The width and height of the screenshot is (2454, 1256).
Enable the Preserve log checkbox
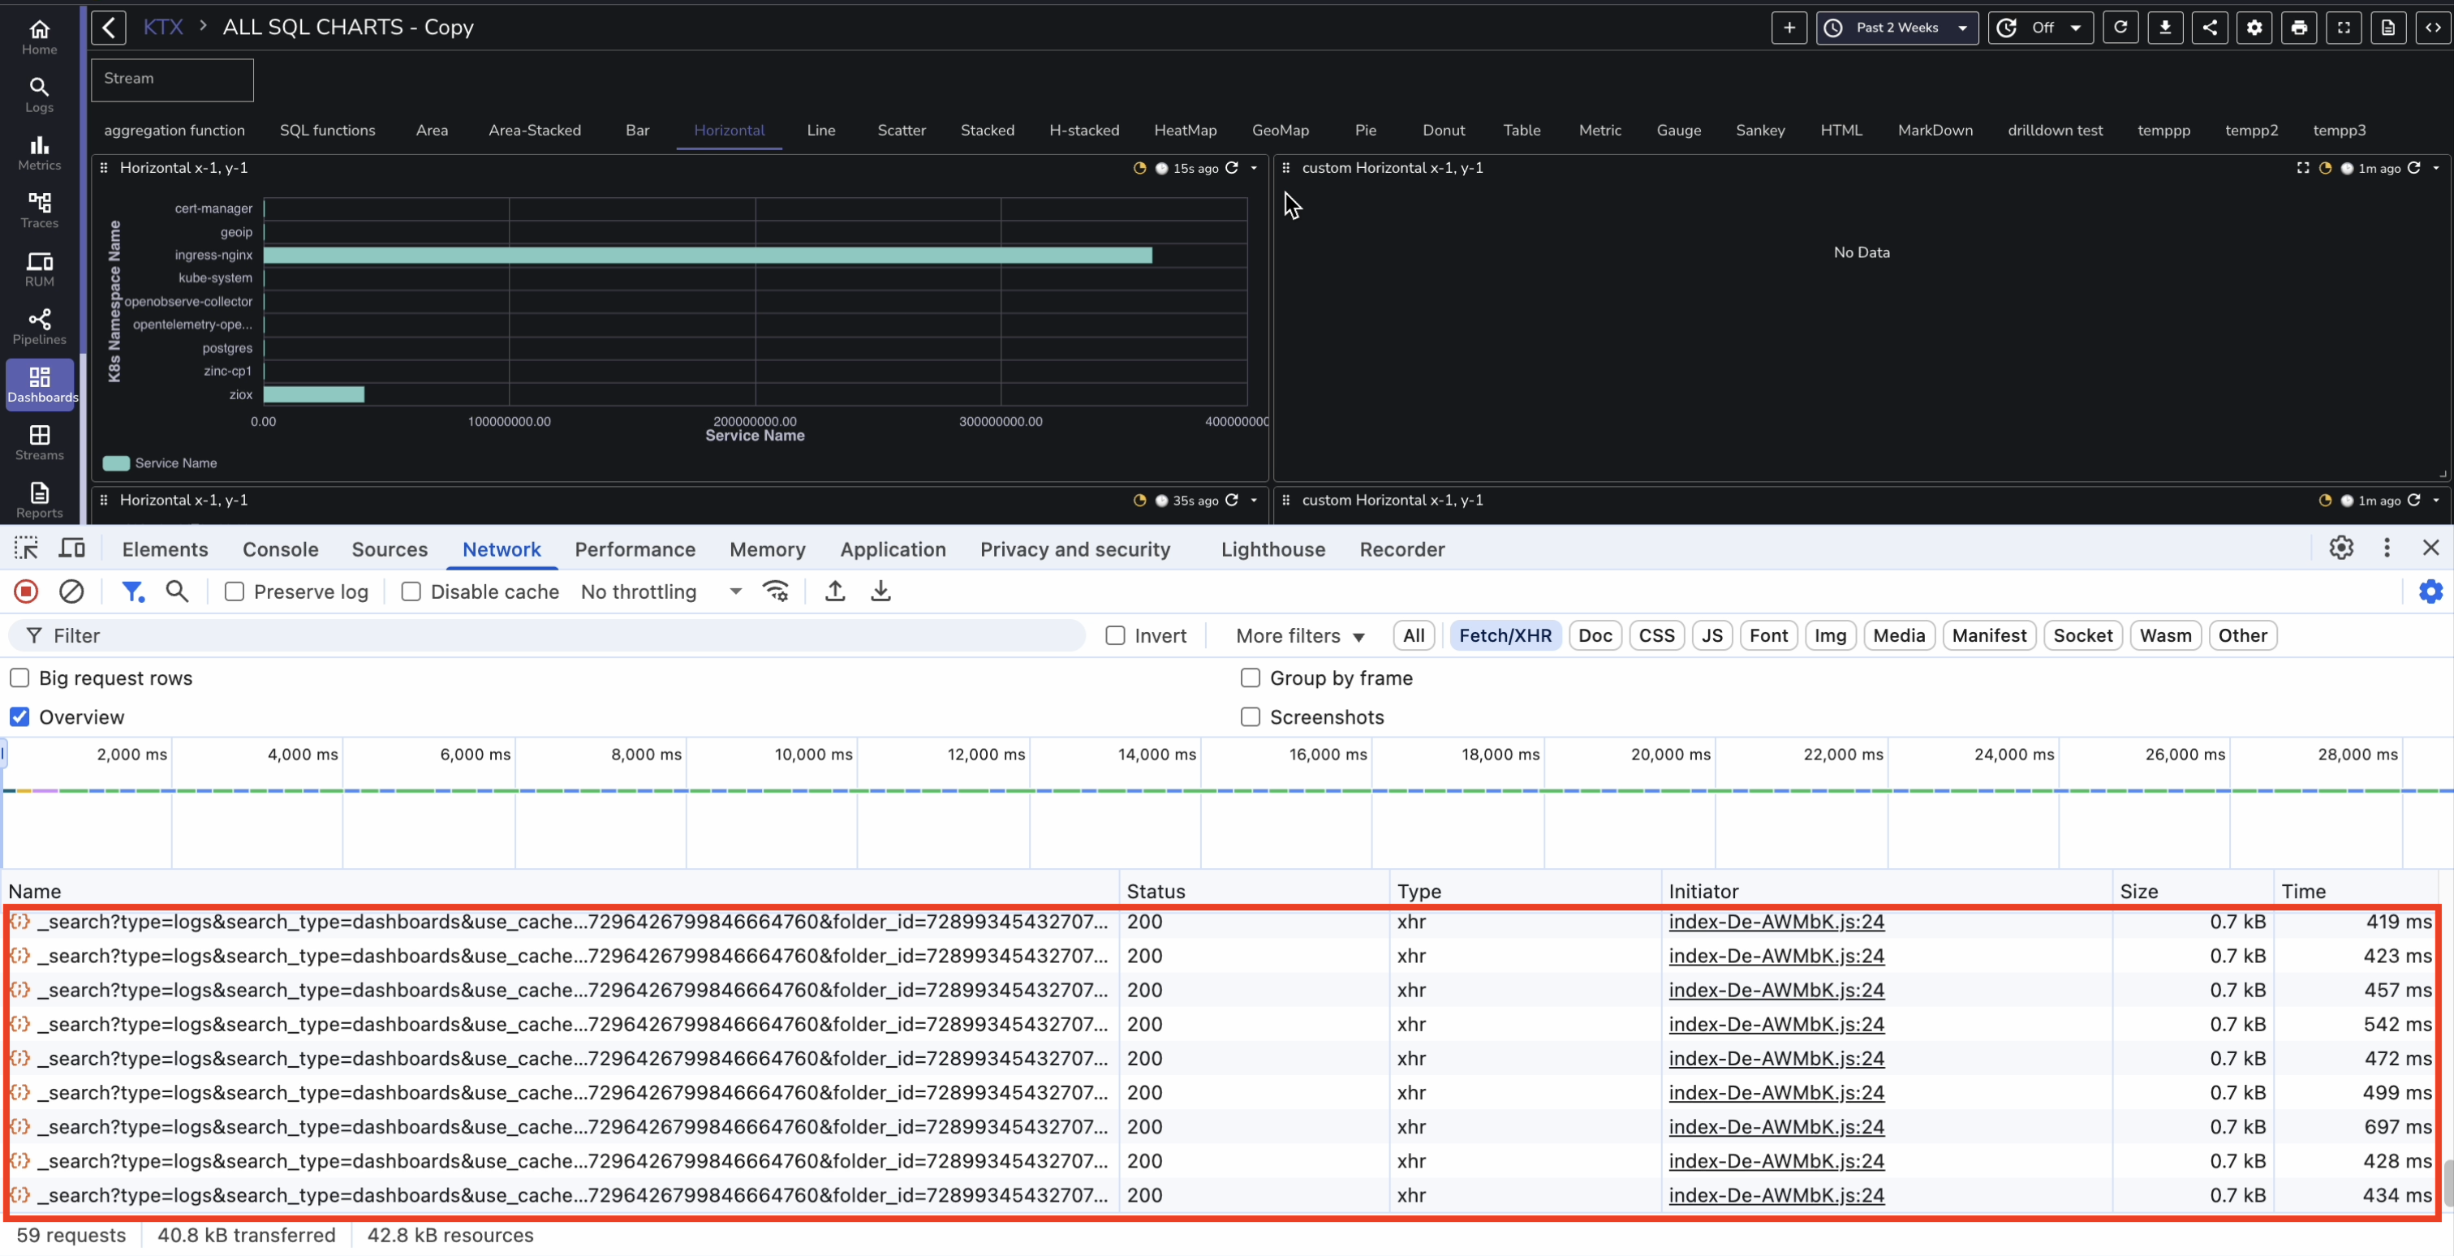click(x=235, y=591)
